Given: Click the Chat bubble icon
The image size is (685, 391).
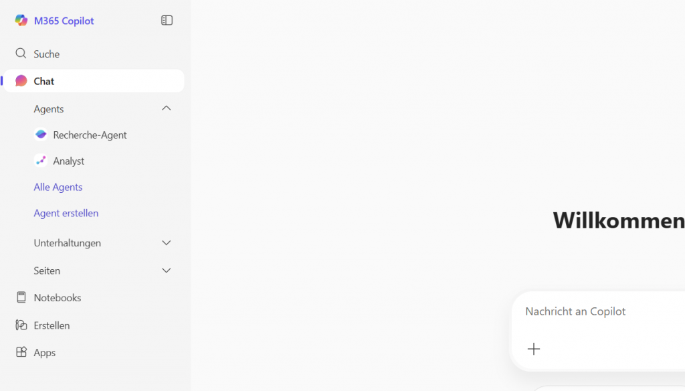Looking at the screenshot, I should [x=21, y=81].
